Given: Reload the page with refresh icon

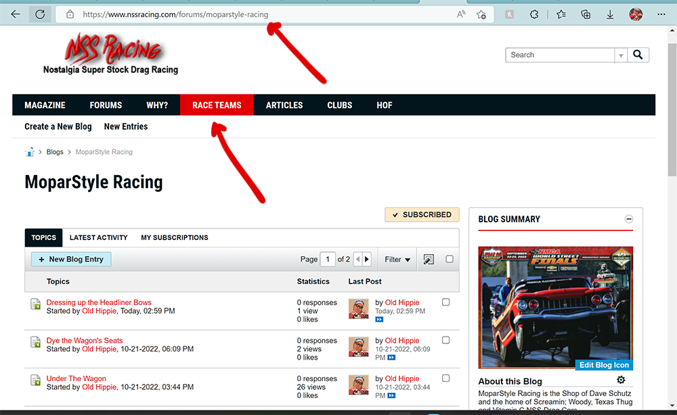Looking at the screenshot, I should click(x=40, y=14).
